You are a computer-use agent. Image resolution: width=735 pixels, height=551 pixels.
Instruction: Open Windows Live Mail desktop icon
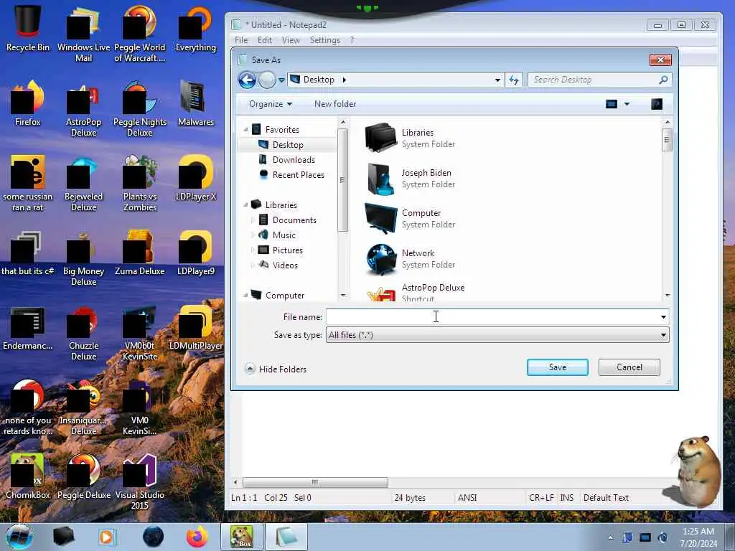(x=83, y=34)
